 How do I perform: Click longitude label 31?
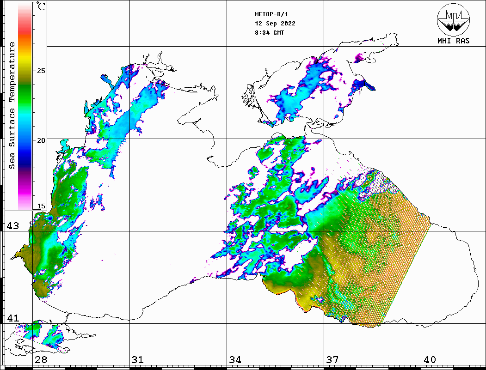pyautogui.click(x=138, y=360)
